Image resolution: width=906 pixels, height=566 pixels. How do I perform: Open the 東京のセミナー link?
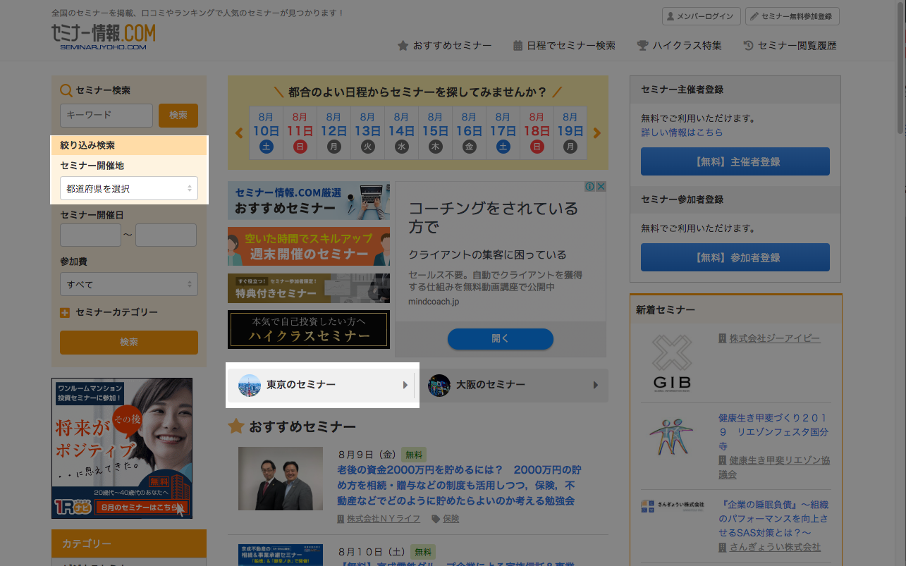[323, 385]
